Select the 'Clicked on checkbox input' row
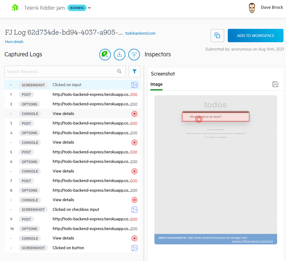This screenshot has height=261, width=286. (x=72, y=209)
